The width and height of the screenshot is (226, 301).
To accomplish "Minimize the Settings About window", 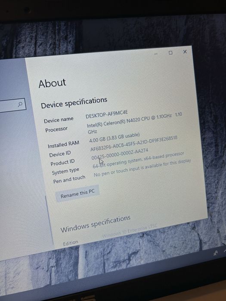I will pyautogui.click(x=156, y=54).
